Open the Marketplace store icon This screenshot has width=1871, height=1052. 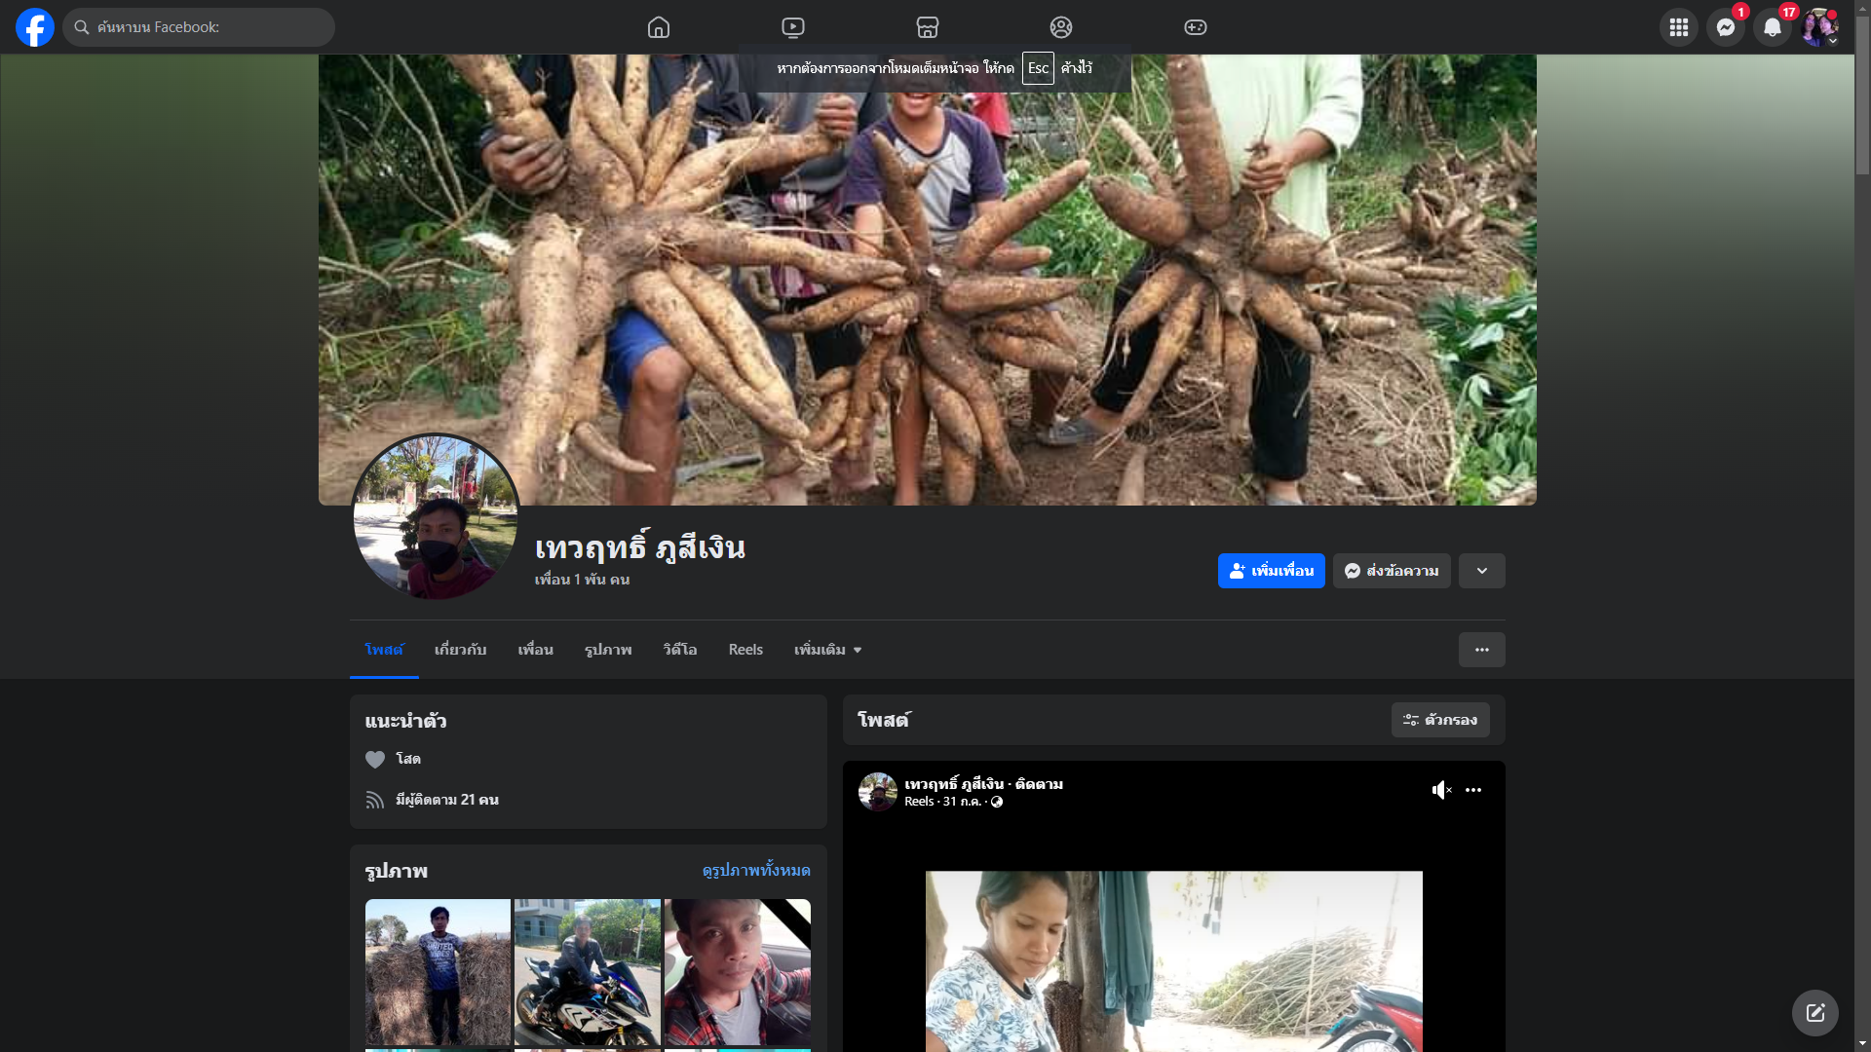click(x=927, y=27)
